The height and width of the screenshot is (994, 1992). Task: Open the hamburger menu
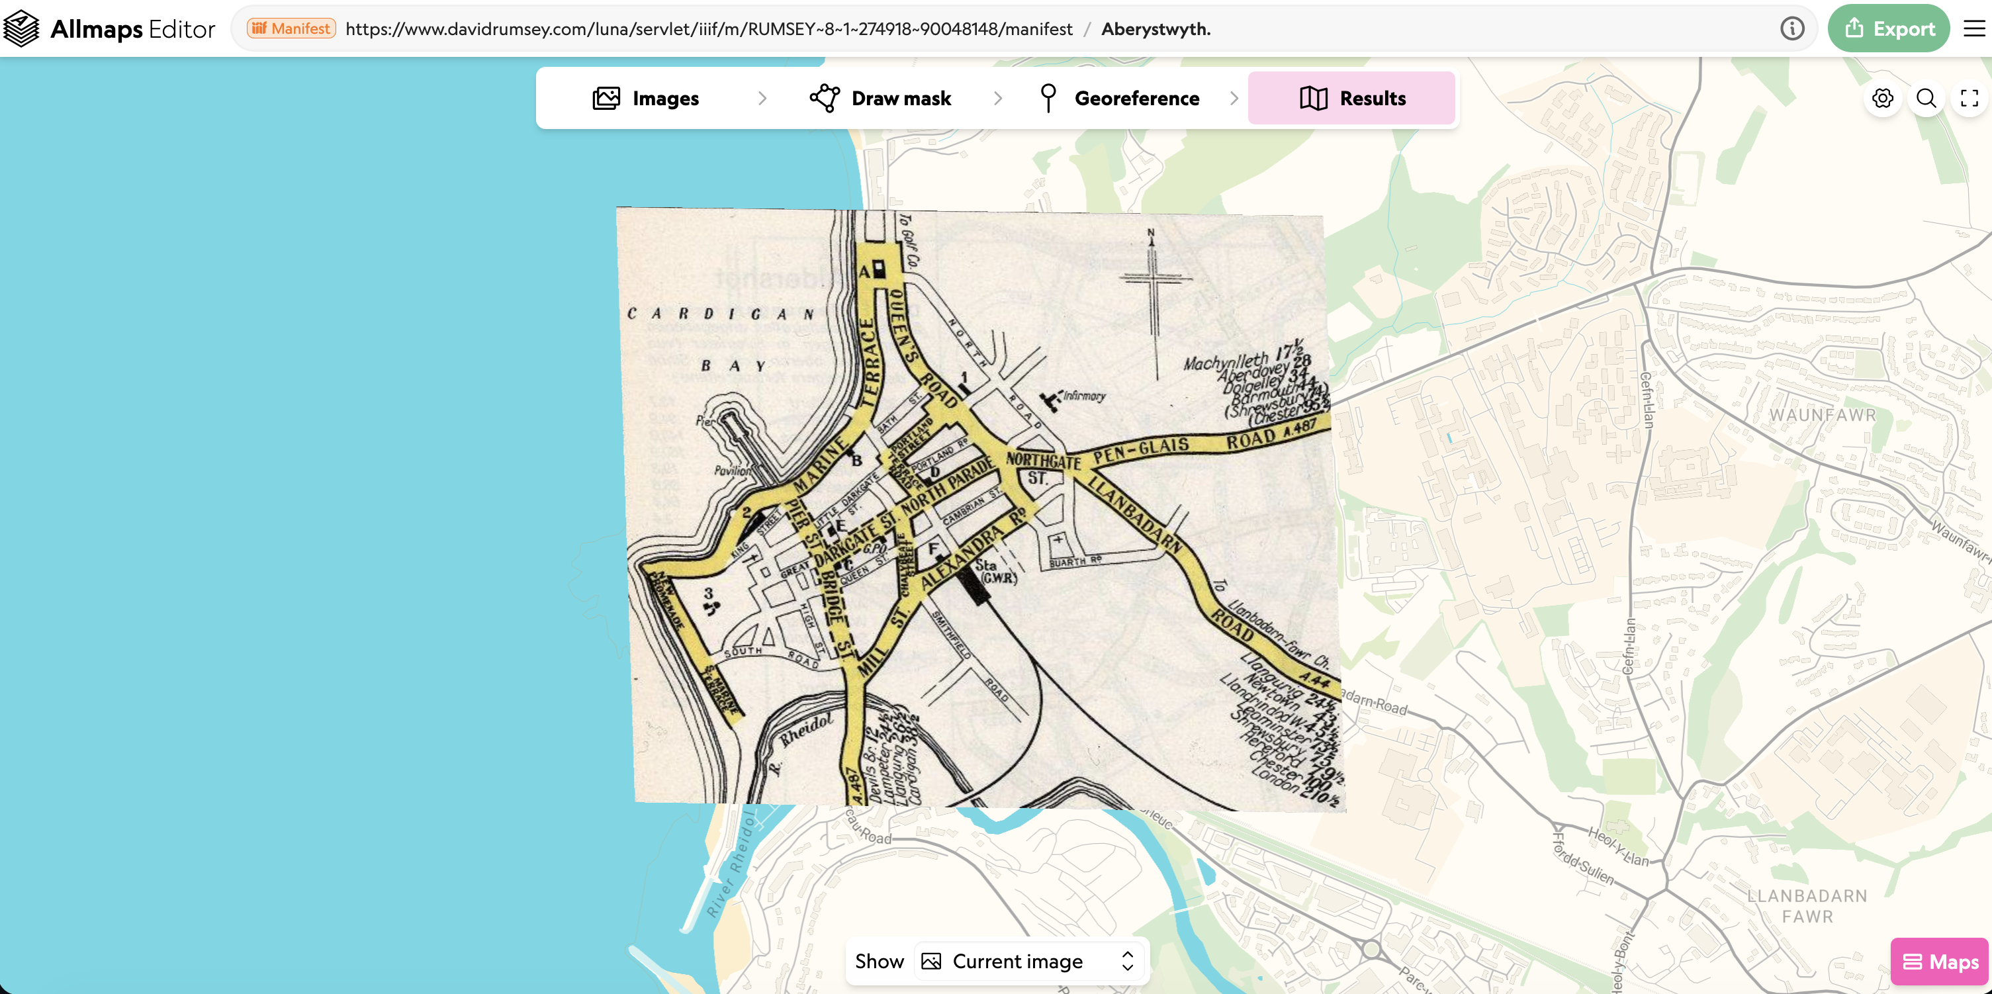pos(1974,28)
